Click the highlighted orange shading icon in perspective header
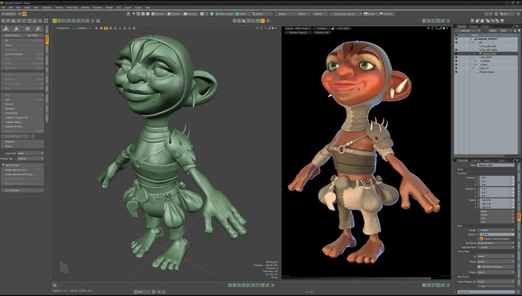Screen dimensions: 522x296 106,28
